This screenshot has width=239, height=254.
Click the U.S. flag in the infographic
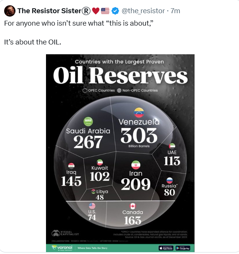[x=92, y=206]
